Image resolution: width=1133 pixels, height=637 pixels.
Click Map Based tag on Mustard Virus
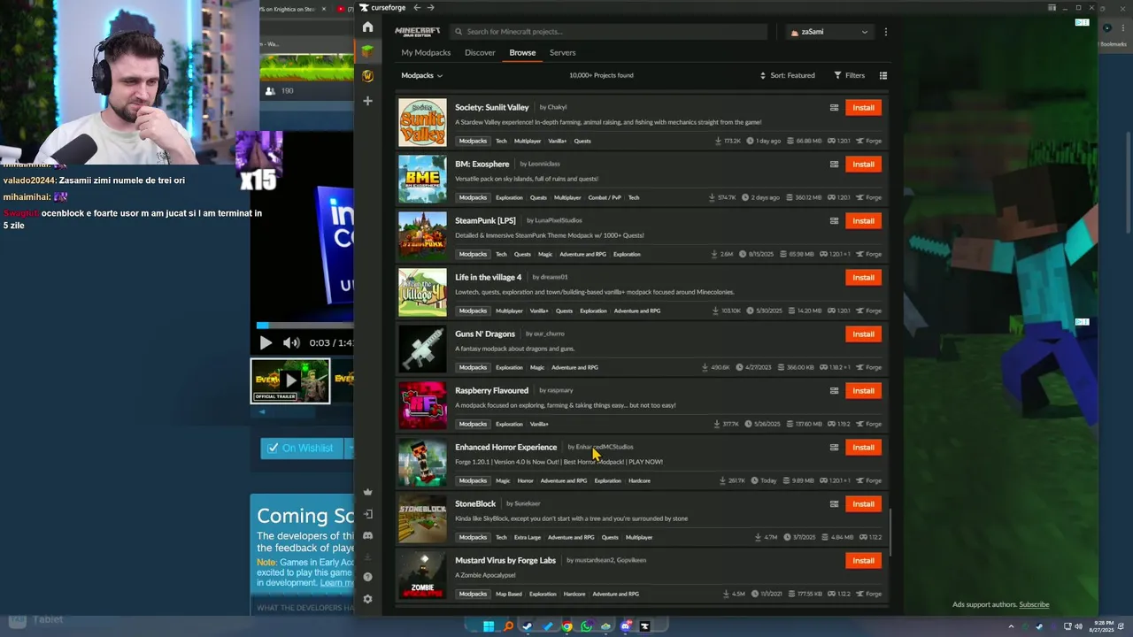click(508, 594)
